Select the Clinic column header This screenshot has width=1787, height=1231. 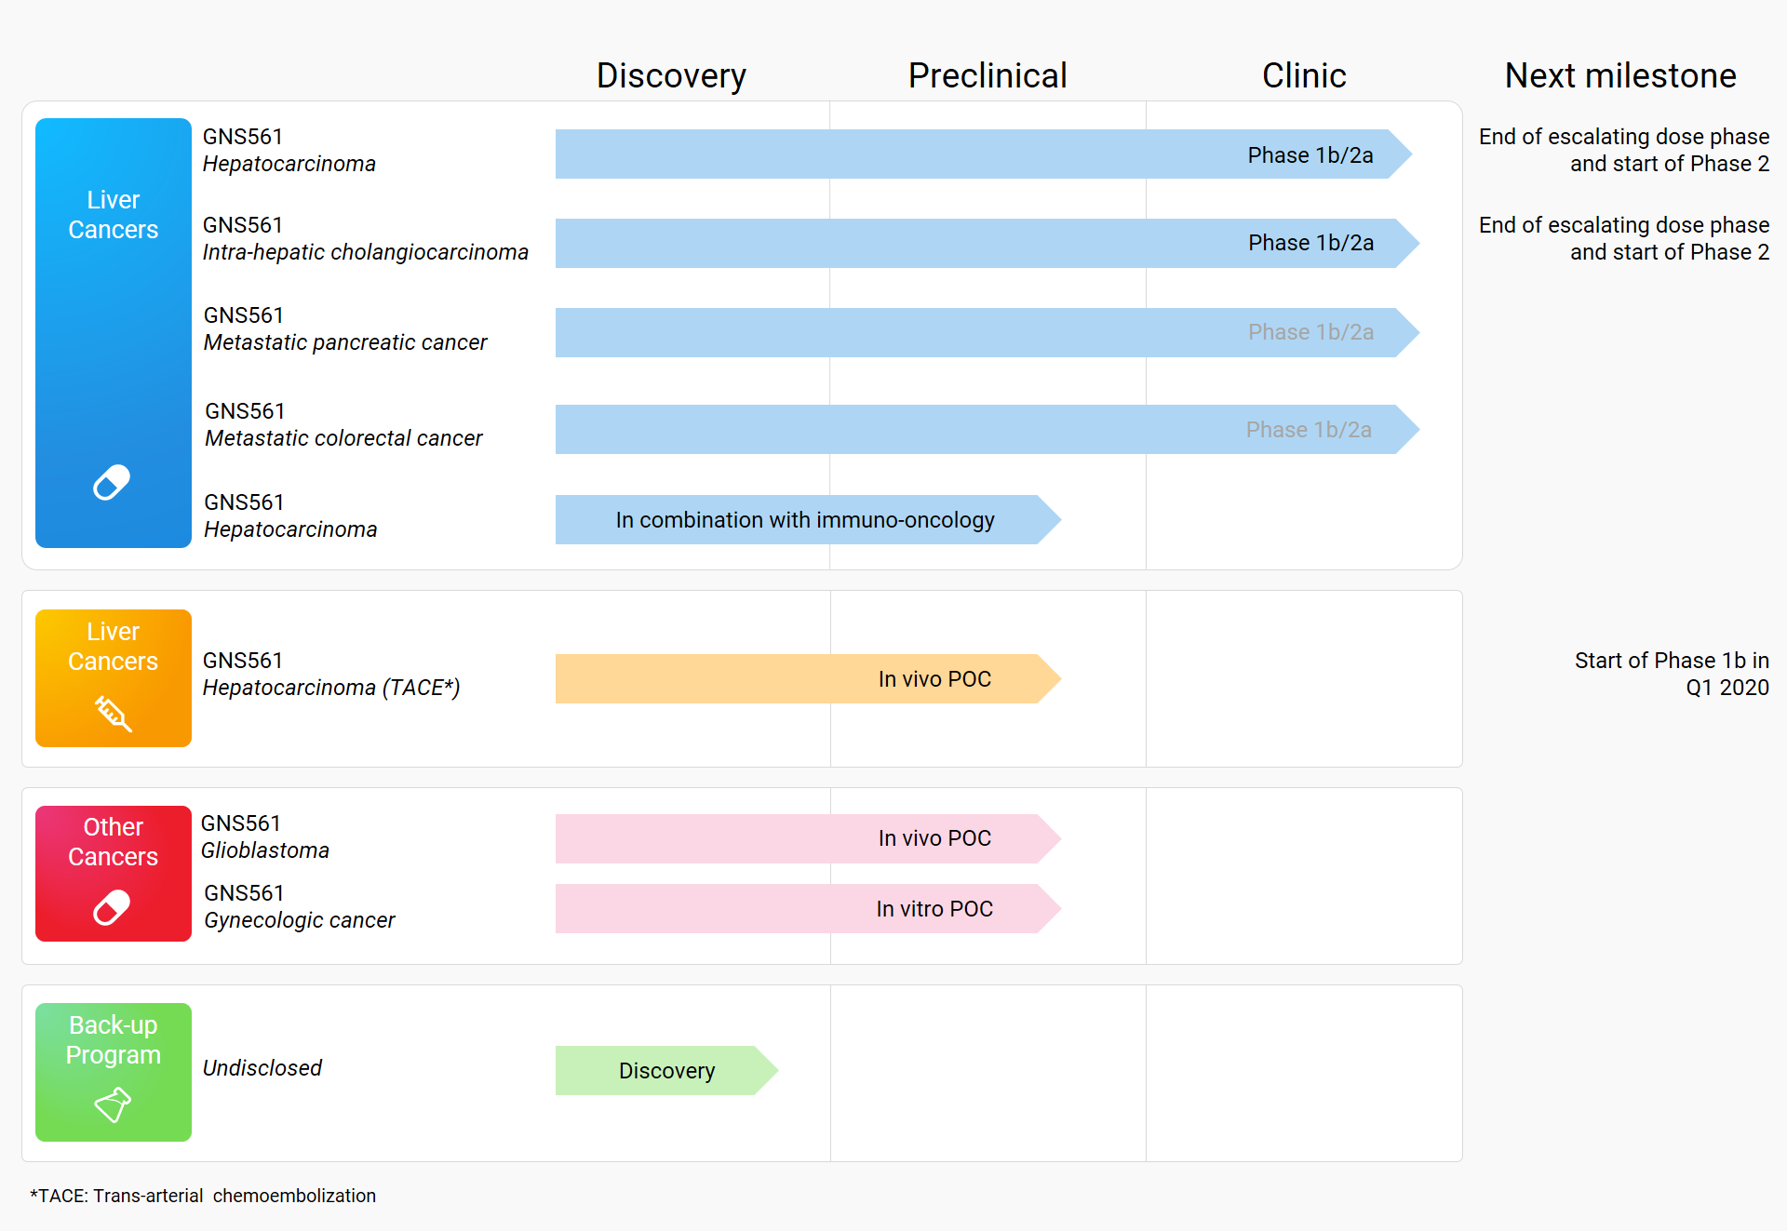(x=1304, y=75)
